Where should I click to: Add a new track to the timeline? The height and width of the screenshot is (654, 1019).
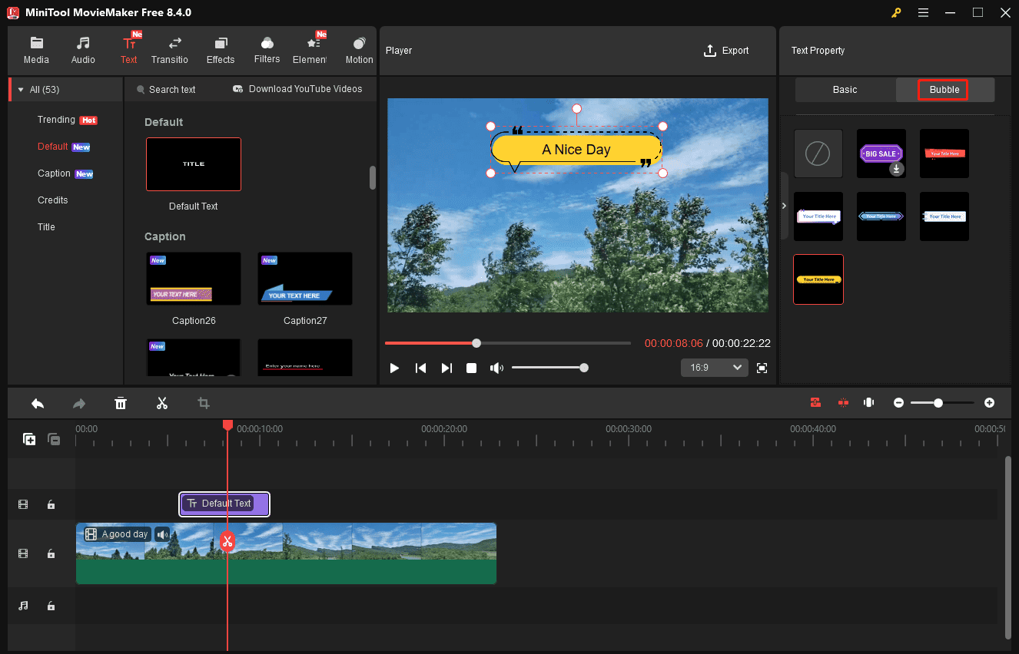(29, 438)
